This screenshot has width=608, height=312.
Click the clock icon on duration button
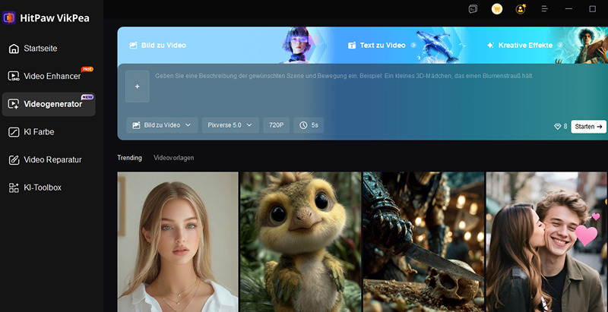point(303,125)
